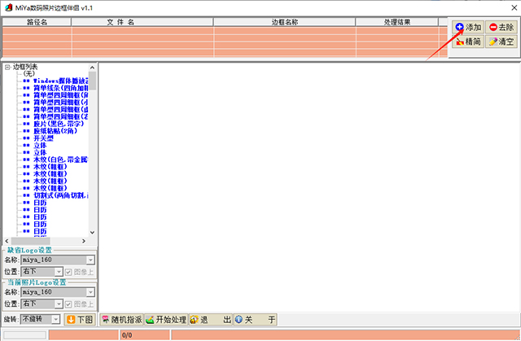Click the border list horizontal scrollbar thumb
The width and height of the screenshot is (521, 341).
pyautogui.click(x=31, y=241)
